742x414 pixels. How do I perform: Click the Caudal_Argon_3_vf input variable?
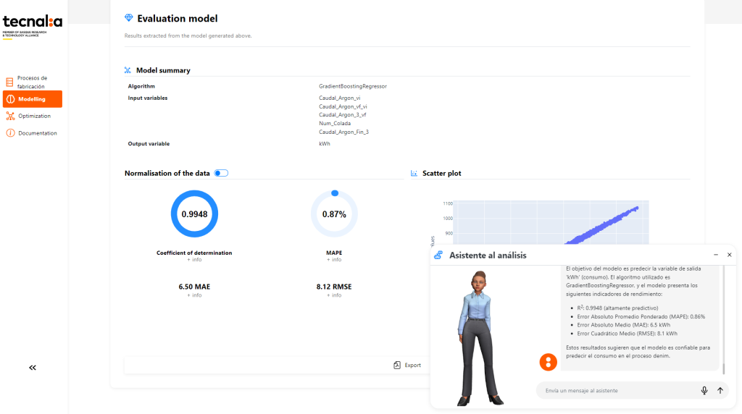click(342, 115)
